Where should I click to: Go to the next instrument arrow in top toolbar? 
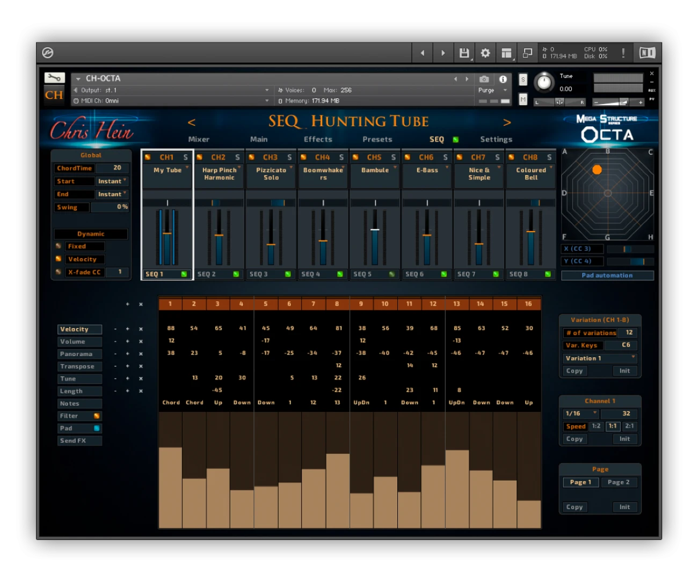(443, 53)
